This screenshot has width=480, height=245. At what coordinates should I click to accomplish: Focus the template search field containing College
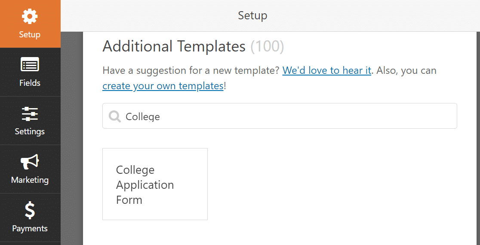(280, 116)
